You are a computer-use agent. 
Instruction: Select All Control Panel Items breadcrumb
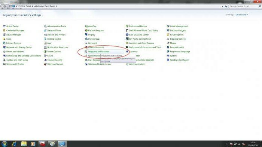pos(45,6)
